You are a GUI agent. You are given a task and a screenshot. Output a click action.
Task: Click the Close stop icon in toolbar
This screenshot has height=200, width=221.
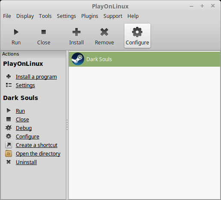click(x=44, y=32)
